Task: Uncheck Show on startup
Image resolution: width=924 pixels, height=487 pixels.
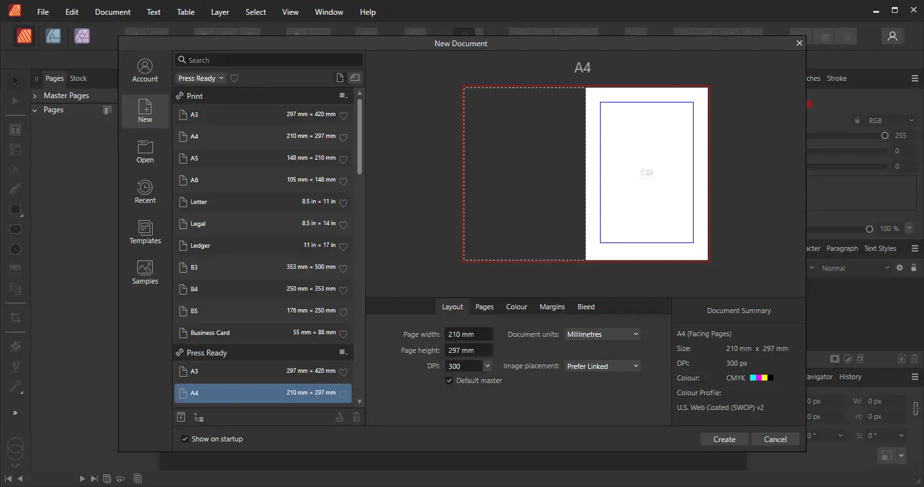Action: [185, 439]
